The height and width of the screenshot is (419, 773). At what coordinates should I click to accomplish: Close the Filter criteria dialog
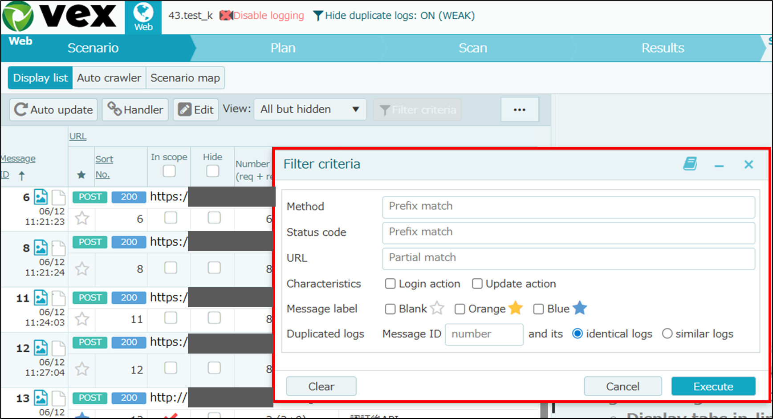click(x=749, y=164)
